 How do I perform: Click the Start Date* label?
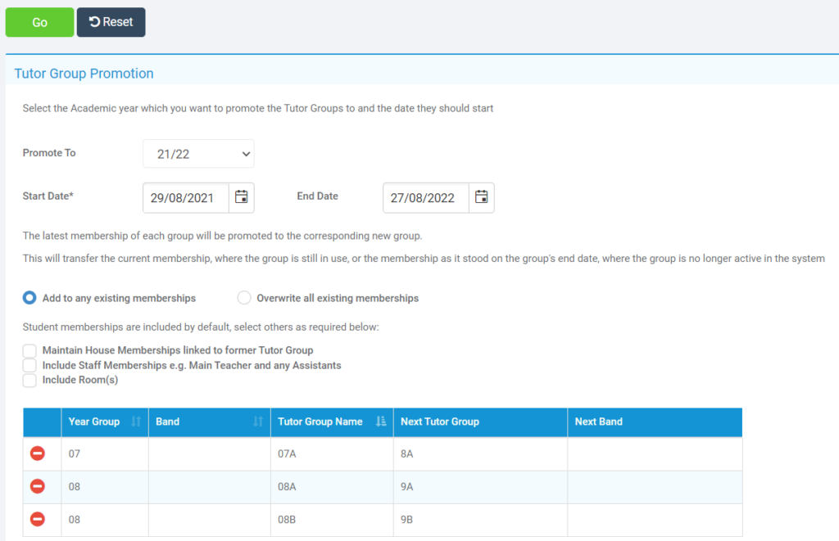[48, 196]
